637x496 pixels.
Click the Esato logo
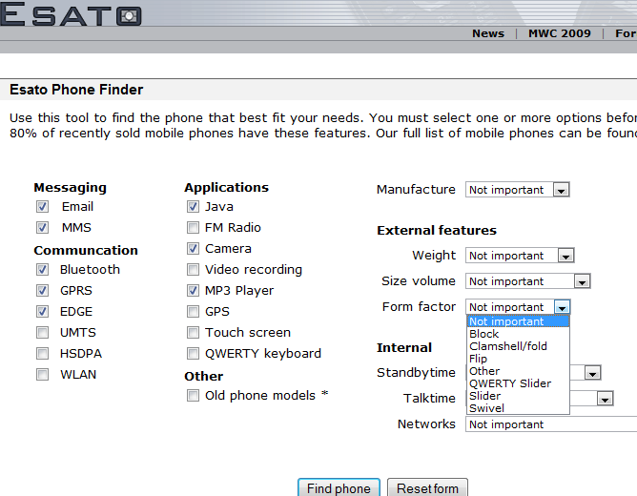coord(71,14)
